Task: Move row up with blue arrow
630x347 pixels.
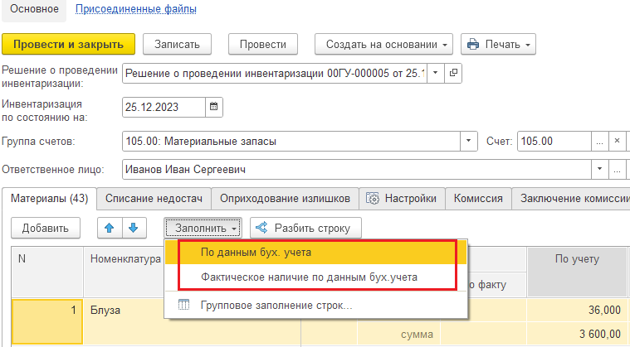Action: 110,228
